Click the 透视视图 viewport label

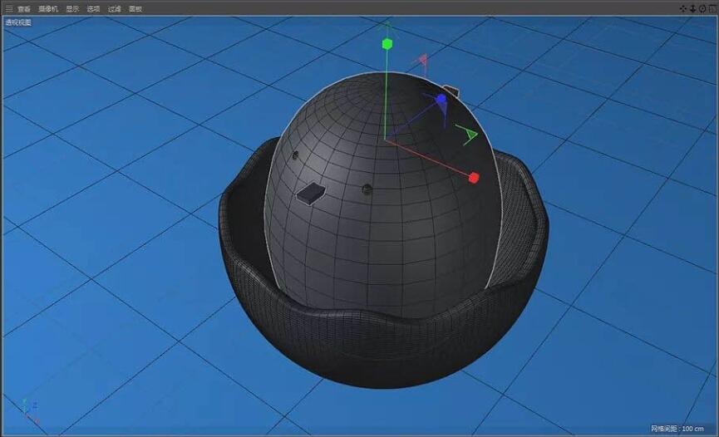(x=18, y=22)
